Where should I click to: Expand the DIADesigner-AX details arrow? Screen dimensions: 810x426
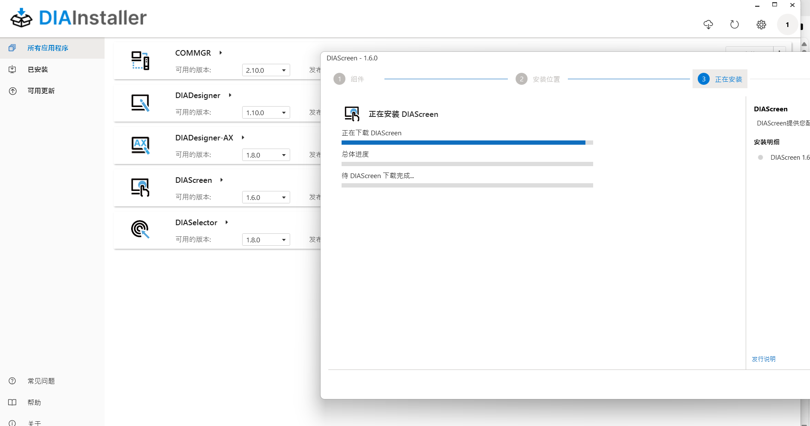[x=243, y=137]
